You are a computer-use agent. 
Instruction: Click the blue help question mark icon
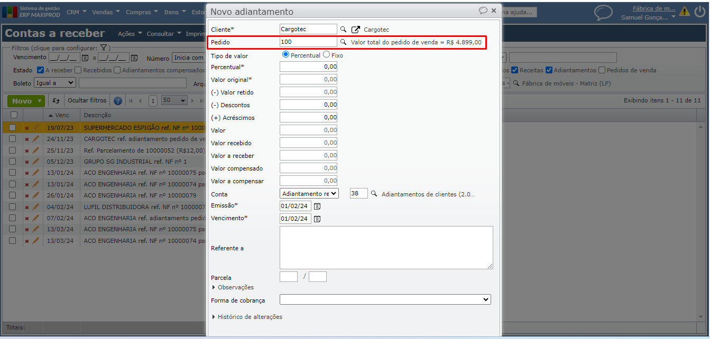tap(118, 101)
